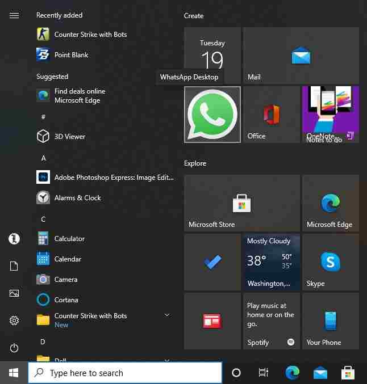This screenshot has height=384, width=367.
Task: Click the # section letter header
Action: click(x=43, y=117)
